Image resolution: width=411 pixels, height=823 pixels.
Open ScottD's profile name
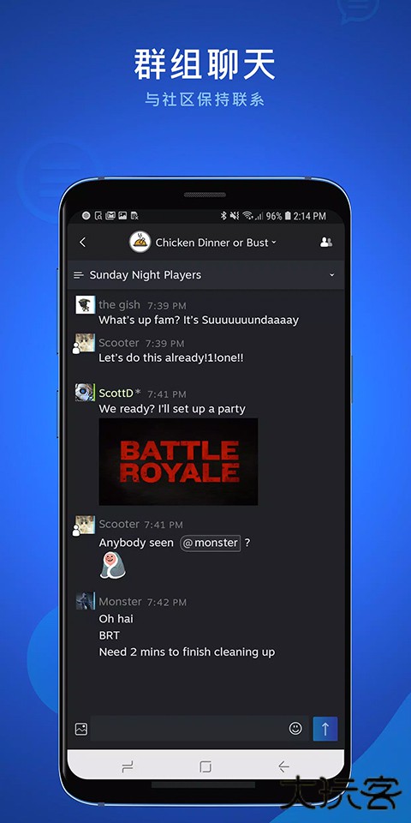pyautogui.click(x=116, y=393)
